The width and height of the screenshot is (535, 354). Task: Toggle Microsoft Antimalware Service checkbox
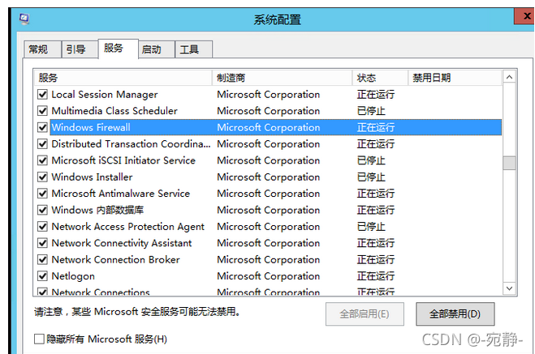(x=42, y=194)
